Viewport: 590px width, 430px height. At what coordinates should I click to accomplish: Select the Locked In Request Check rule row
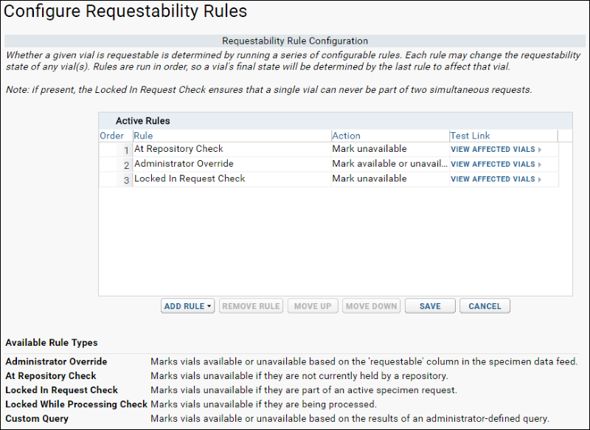coord(328,179)
